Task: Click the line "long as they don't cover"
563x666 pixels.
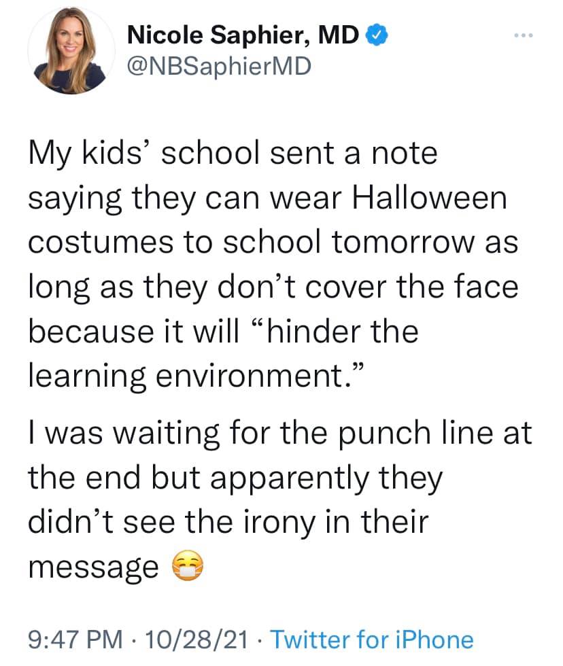Action: [273, 287]
